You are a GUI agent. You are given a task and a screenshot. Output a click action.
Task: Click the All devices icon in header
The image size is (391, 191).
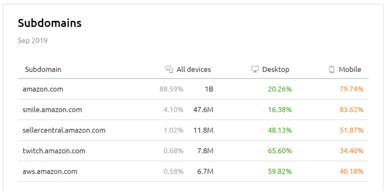pyautogui.click(x=169, y=70)
